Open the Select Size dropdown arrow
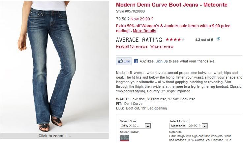The image size is (243, 143). click(148, 126)
